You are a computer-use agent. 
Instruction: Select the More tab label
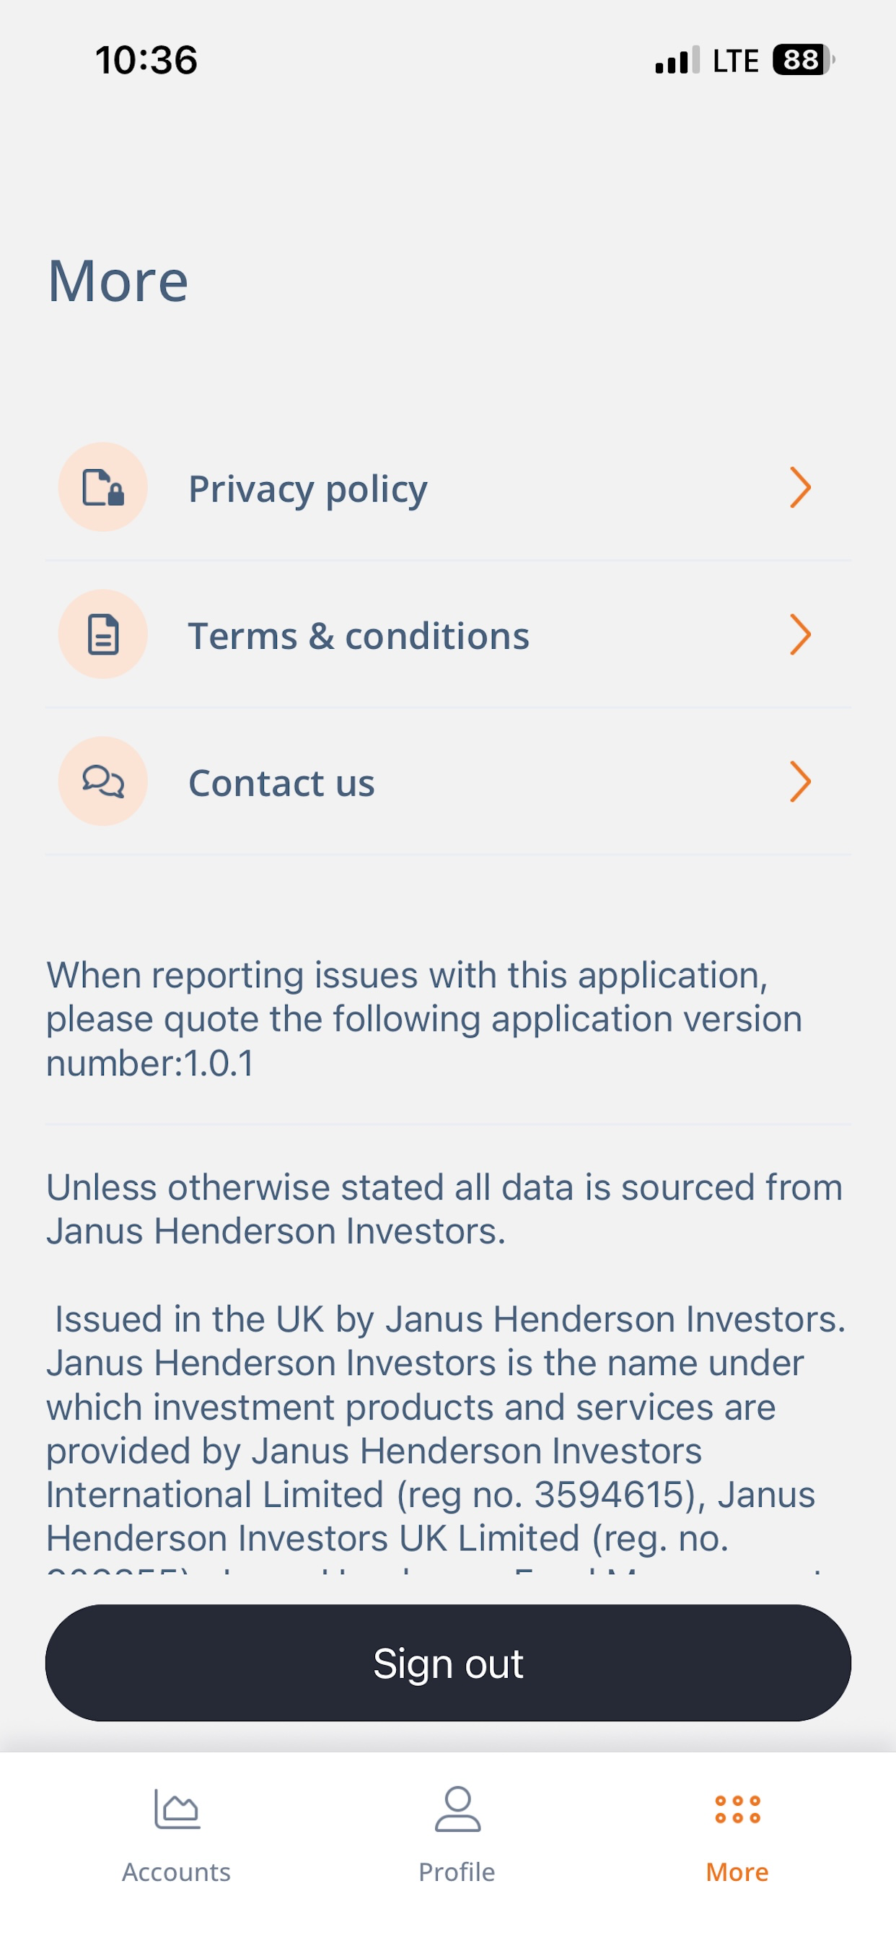[737, 1872]
